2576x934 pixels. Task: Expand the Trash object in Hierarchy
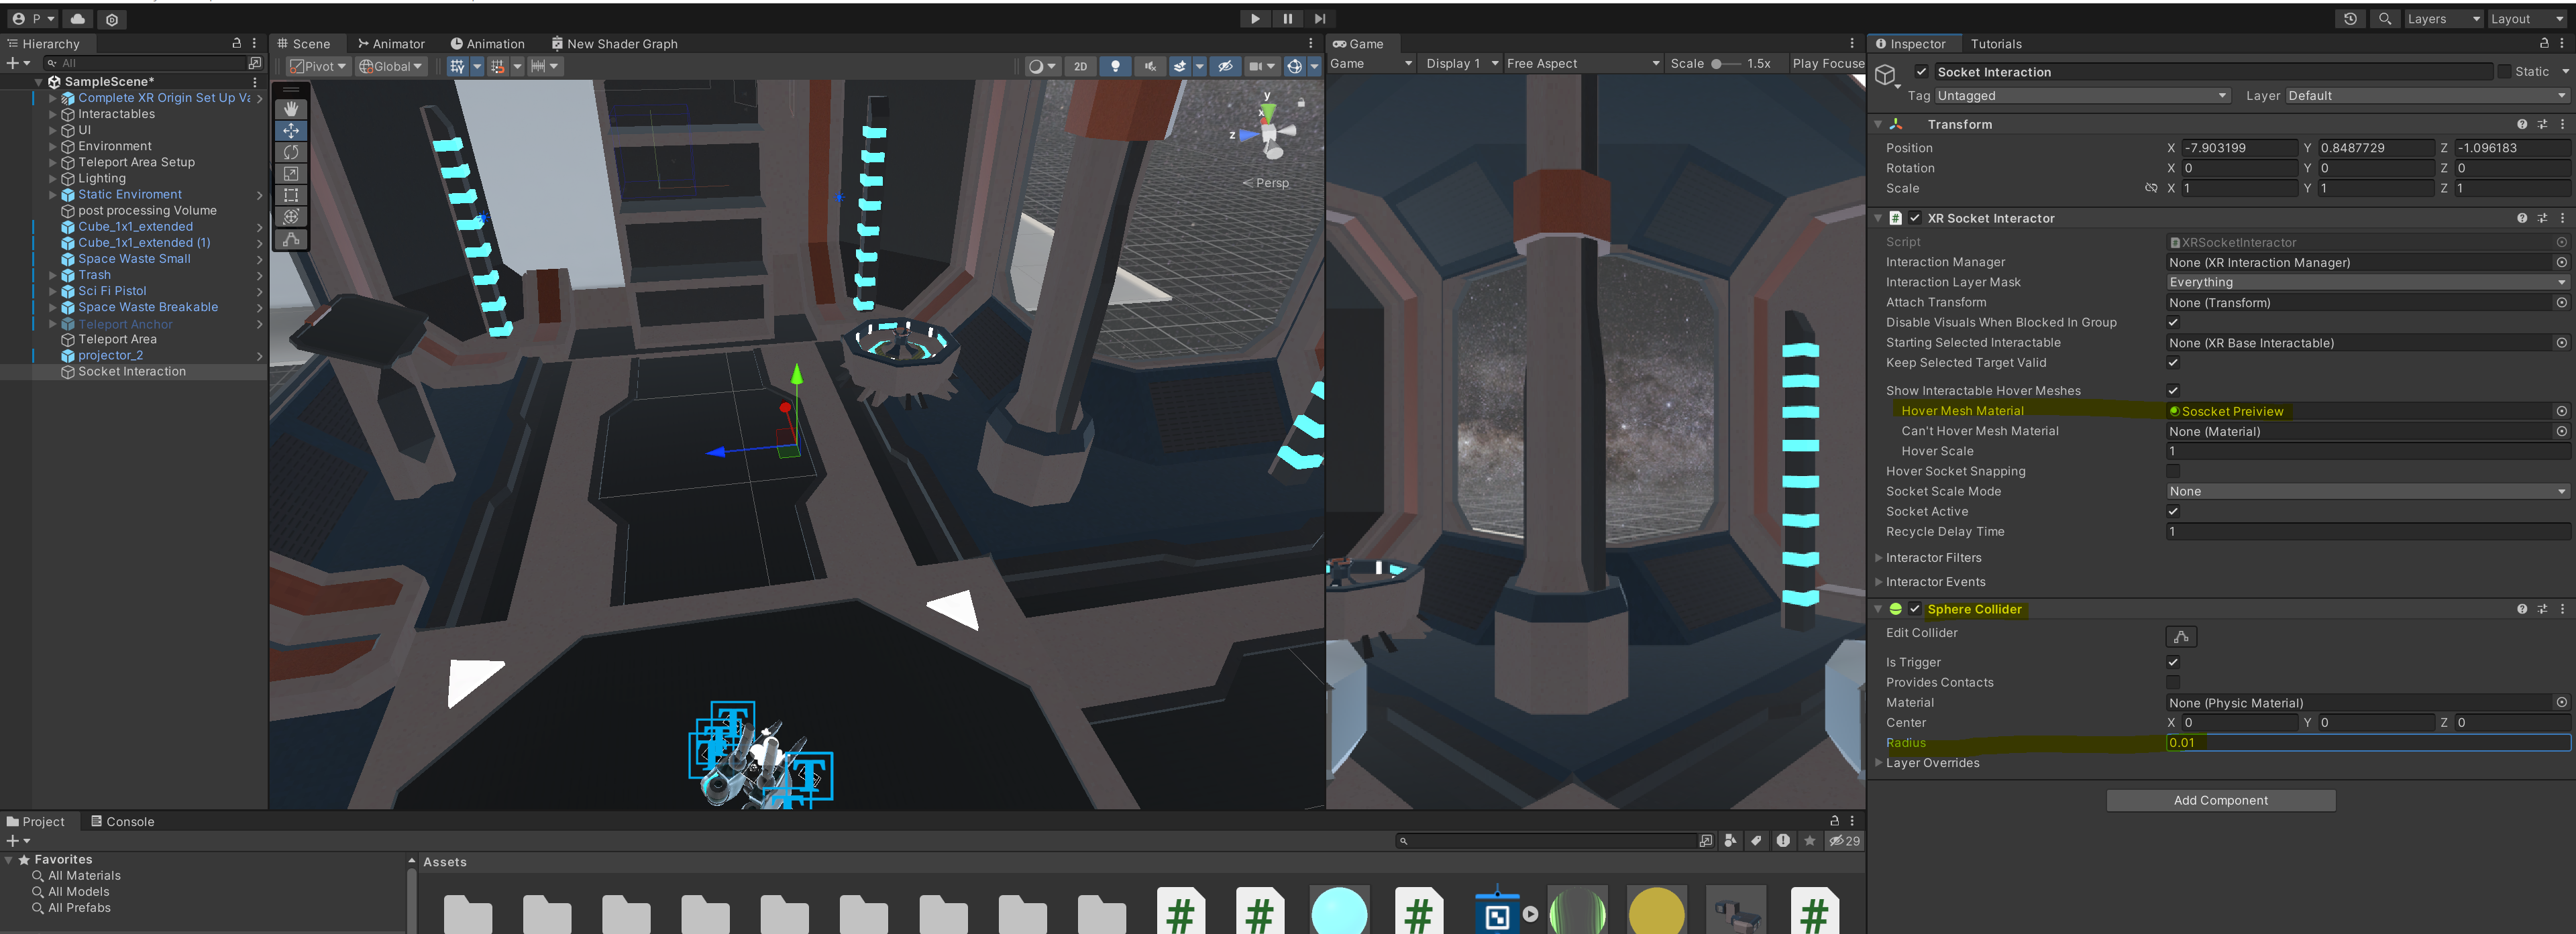pos(53,275)
